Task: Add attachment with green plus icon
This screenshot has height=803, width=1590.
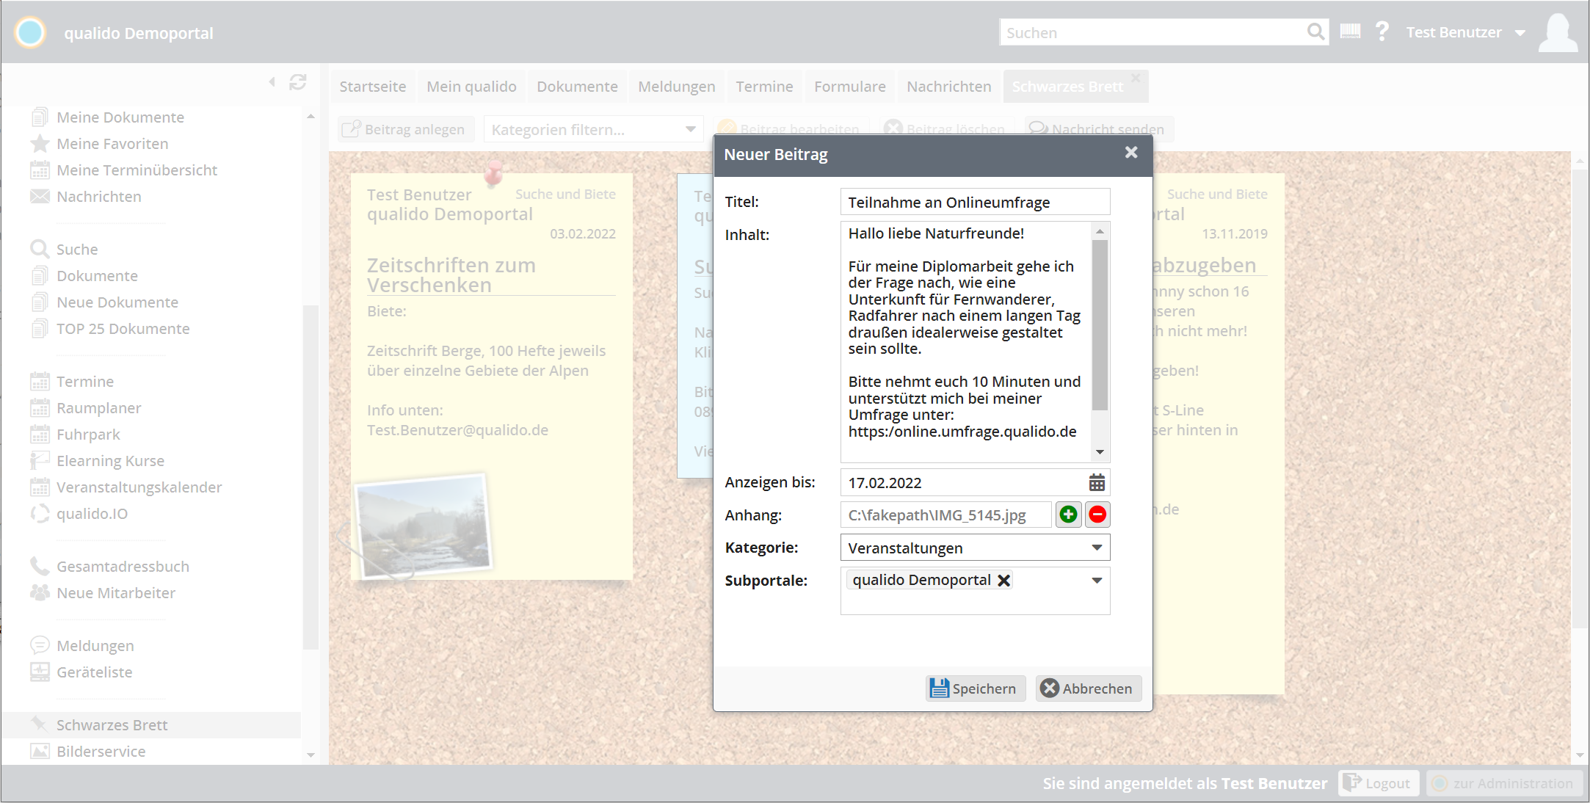Action: tap(1068, 515)
